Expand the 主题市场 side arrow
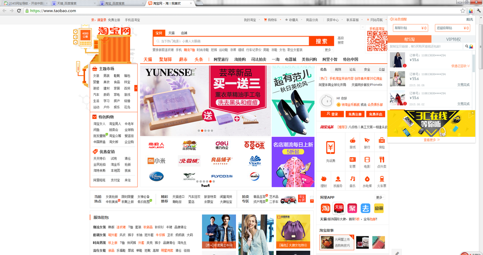483x255 pixels. (136, 88)
